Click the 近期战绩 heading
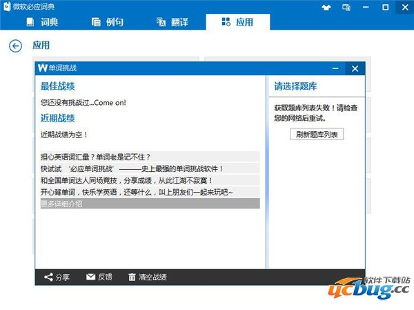Image resolution: width=414 pixels, height=310 pixels. click(x=58, y=118)
